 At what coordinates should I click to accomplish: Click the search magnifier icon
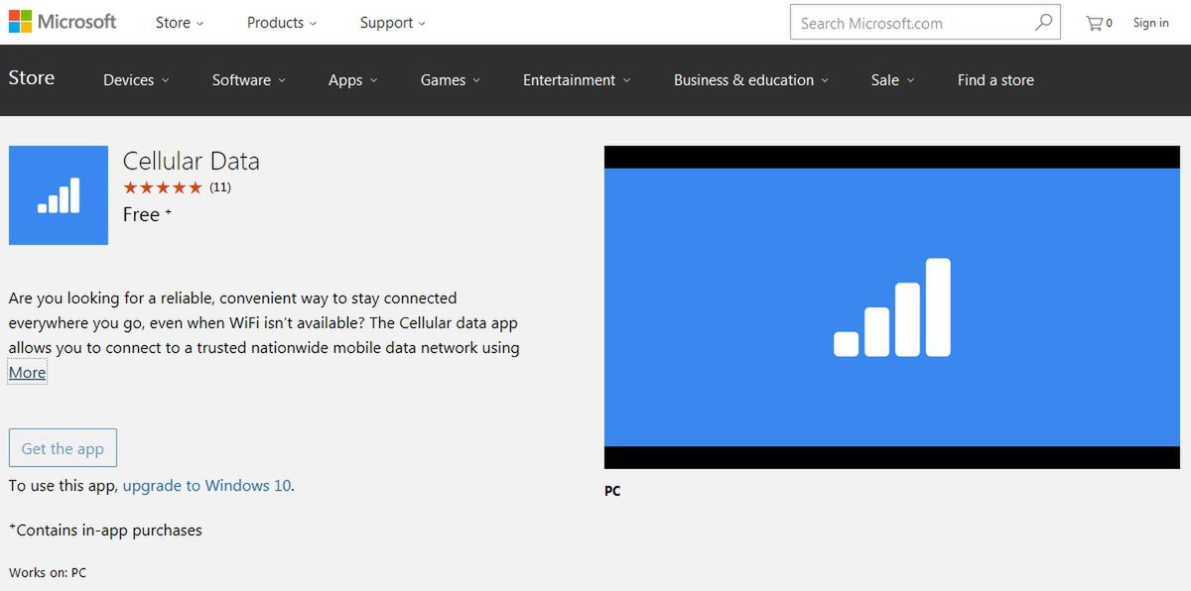1043,22
